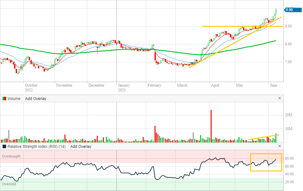Click the June date axis label
Screen dimensions: 303x191
point(273,85)
